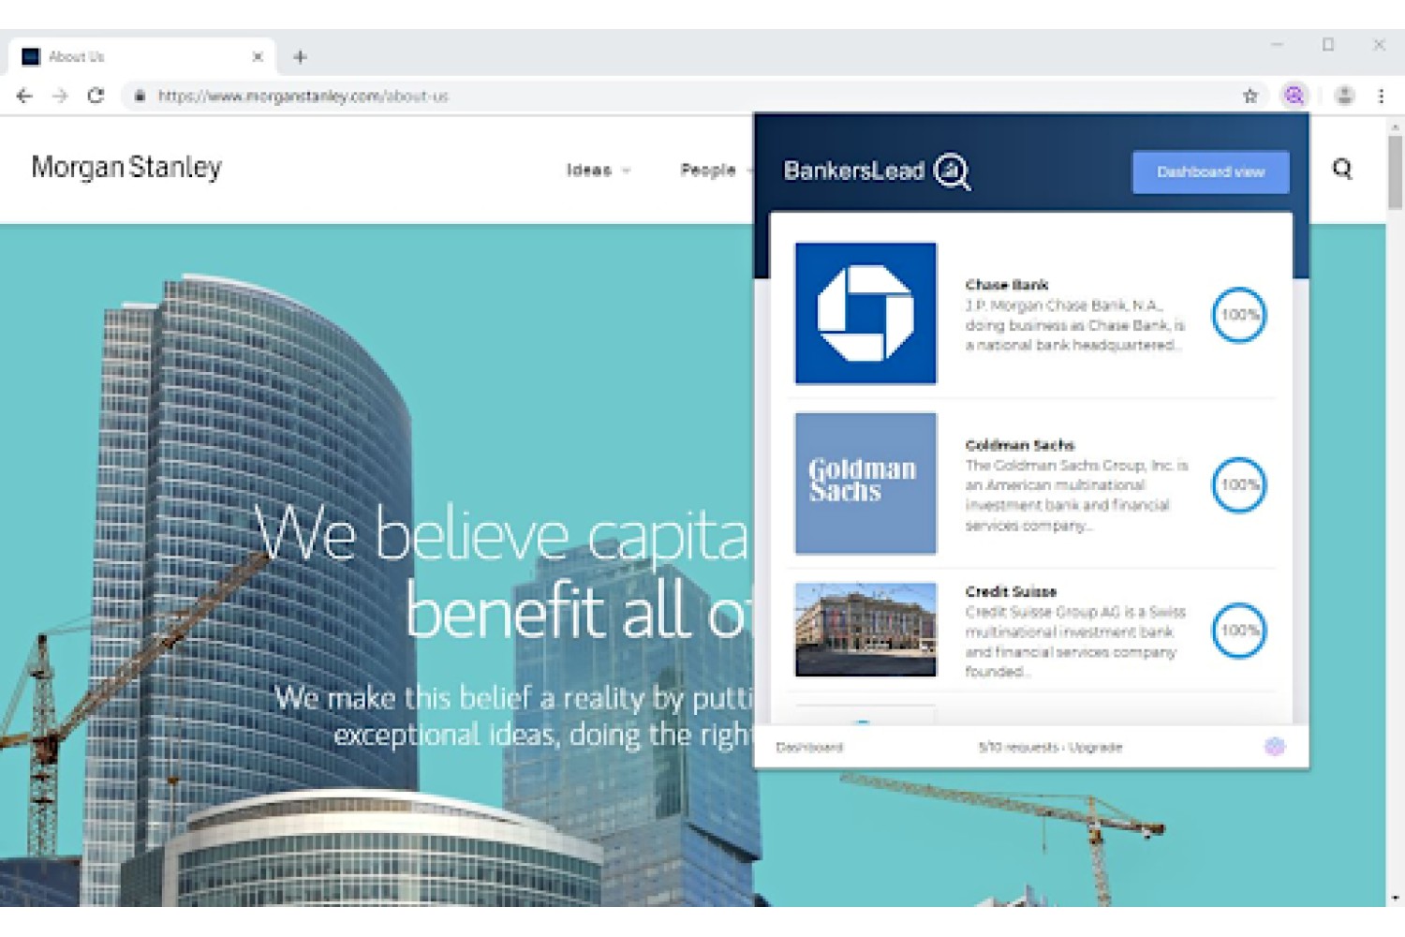Open the Dashboard link in popup footer
Viewport: 1405px width, 937px height.
coord(809,748)
